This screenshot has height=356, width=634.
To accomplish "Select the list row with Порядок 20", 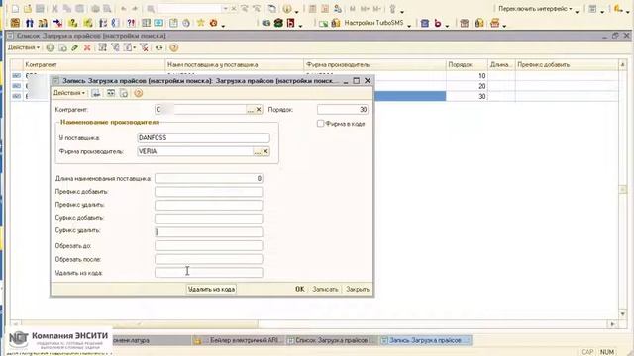I will tap(314, 86).
